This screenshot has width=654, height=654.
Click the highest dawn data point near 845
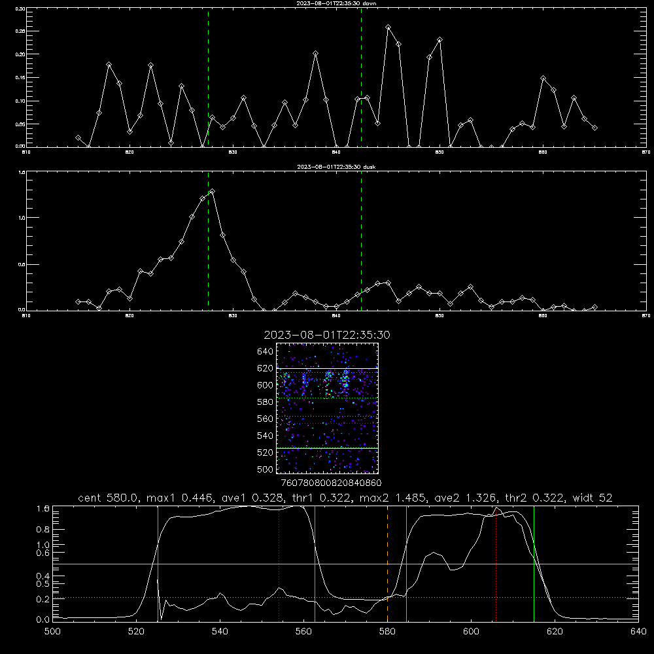(x=388, y=27)
